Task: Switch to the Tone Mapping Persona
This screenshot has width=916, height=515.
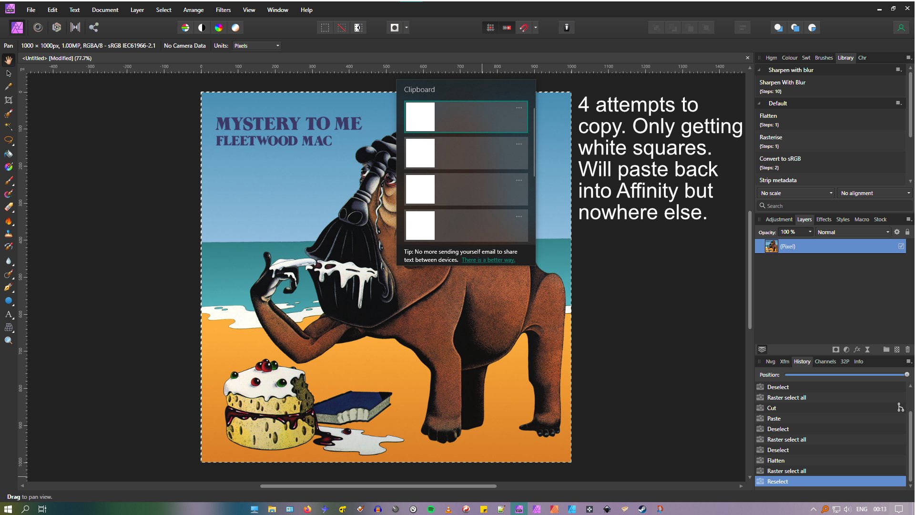Action: click(75, 28)
